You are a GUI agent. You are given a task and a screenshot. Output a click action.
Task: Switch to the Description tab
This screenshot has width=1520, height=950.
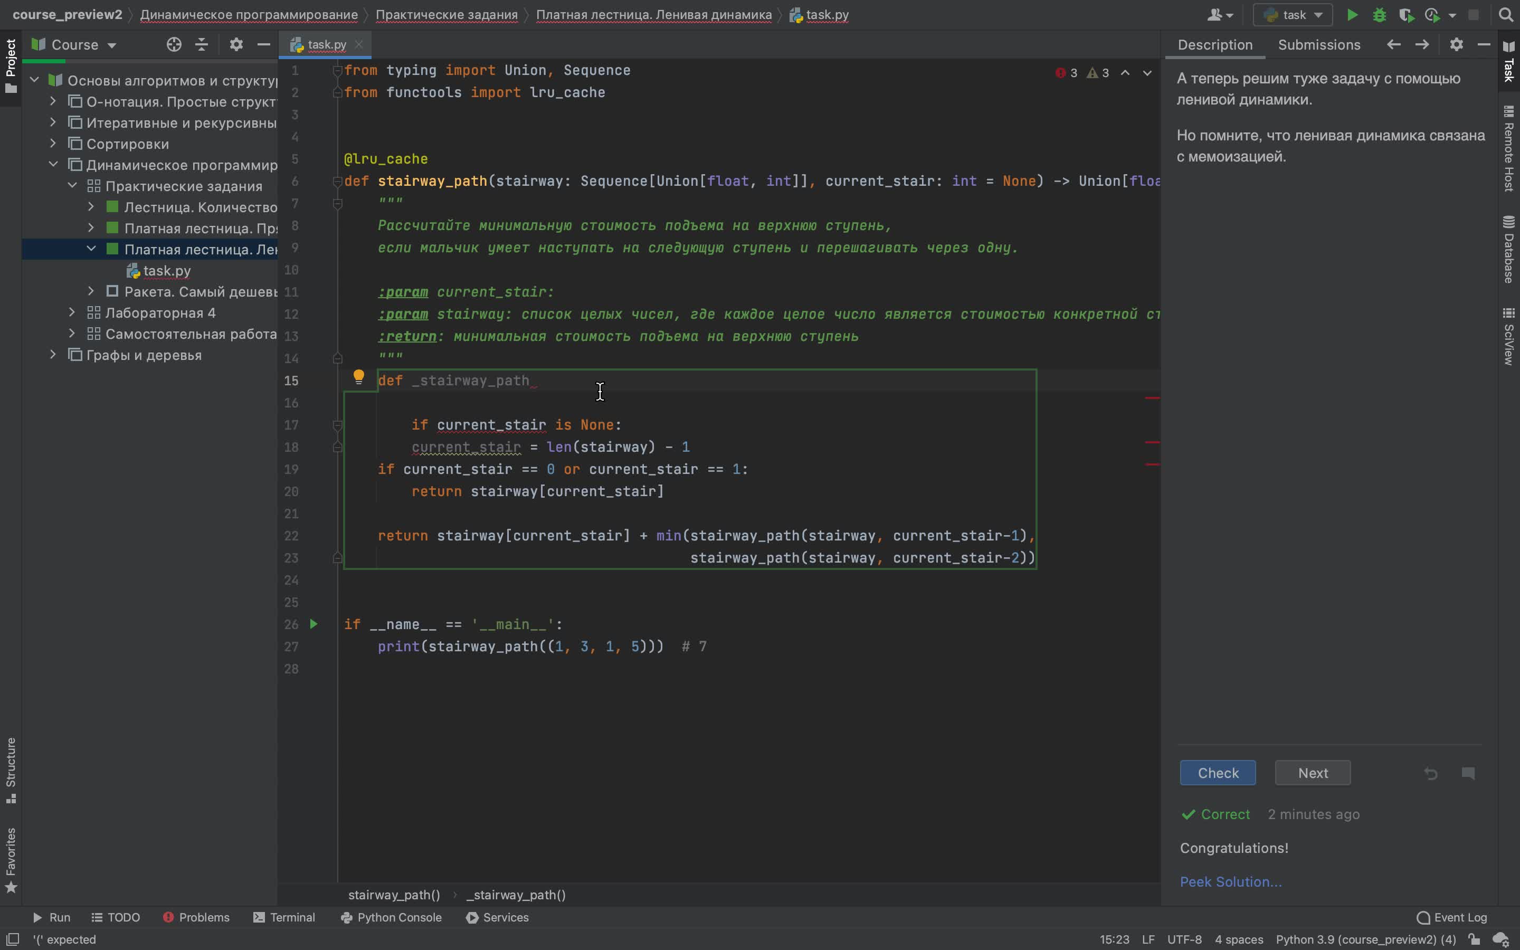1215,45
